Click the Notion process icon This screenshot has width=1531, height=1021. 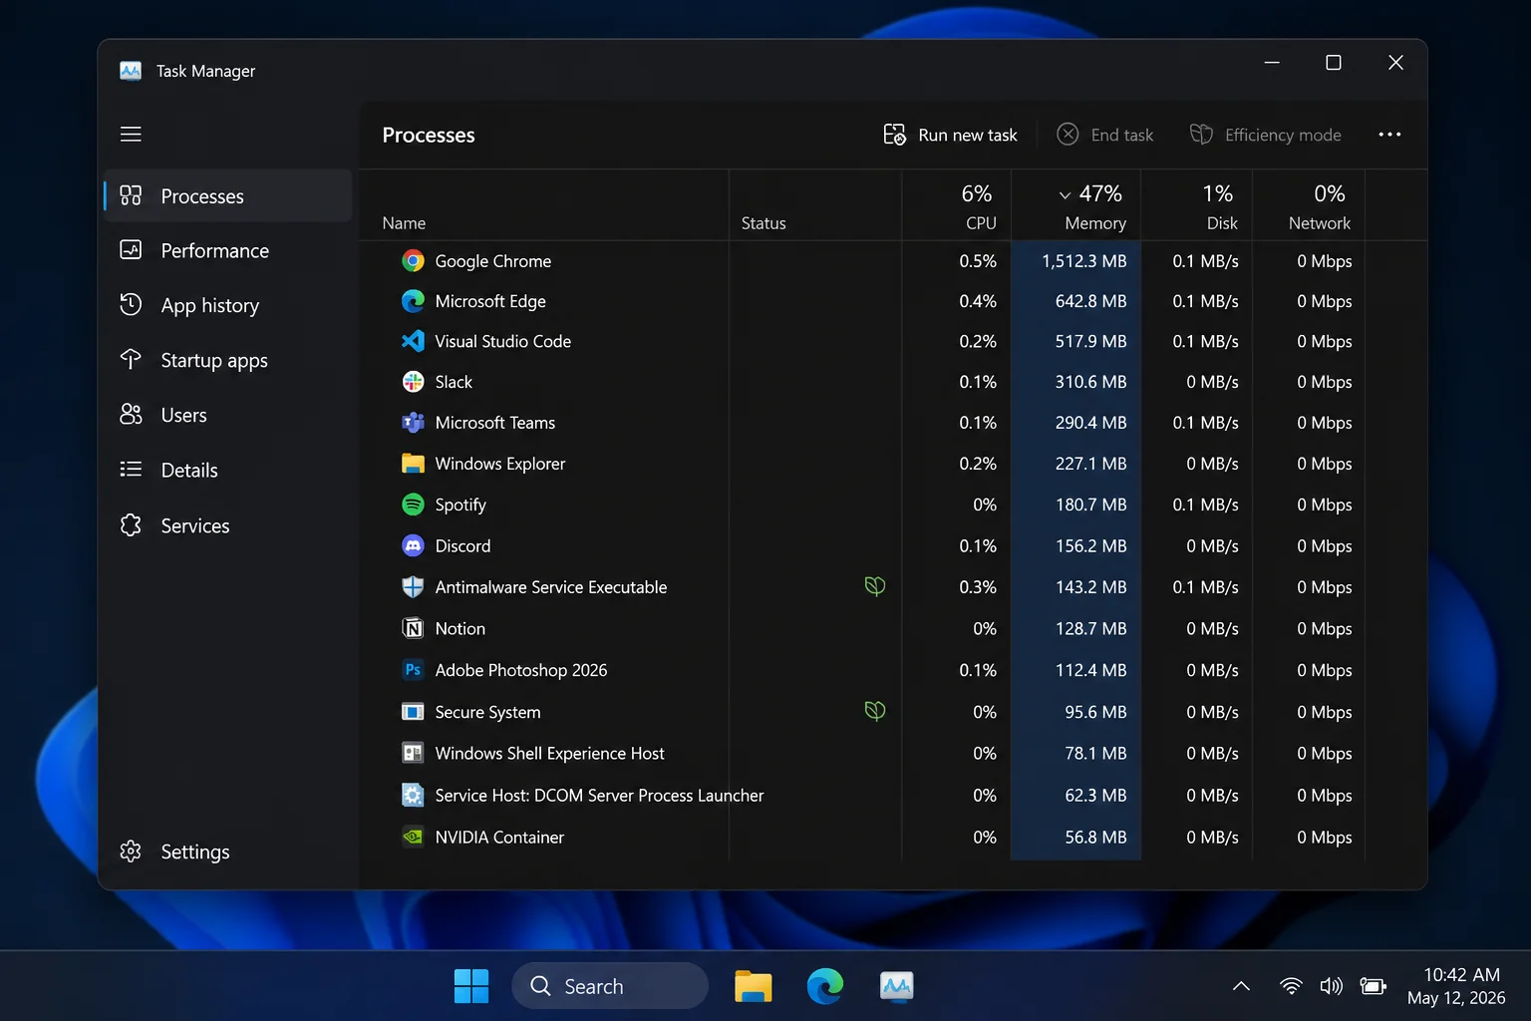pyautogui.click(x=413, y=629)
